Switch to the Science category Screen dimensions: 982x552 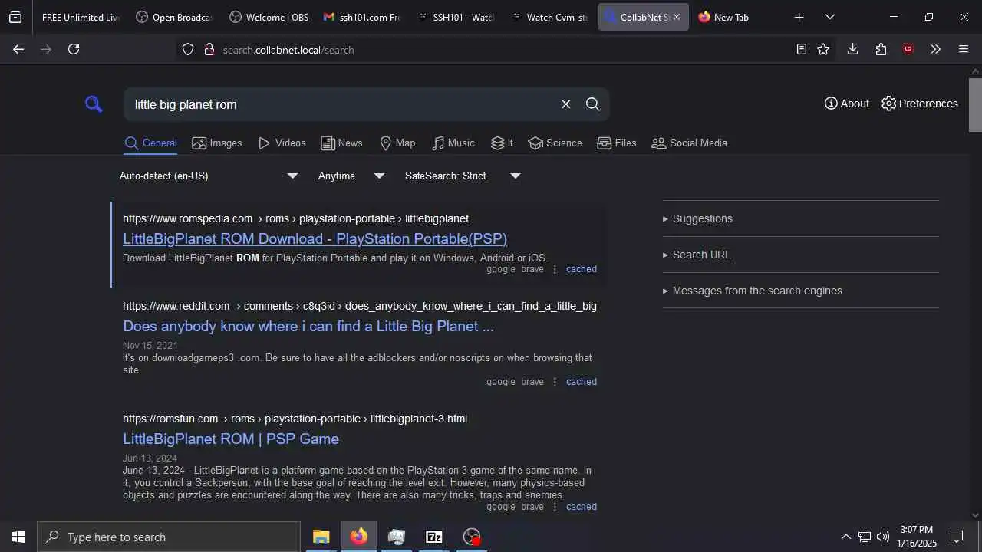tap(555, 143)
